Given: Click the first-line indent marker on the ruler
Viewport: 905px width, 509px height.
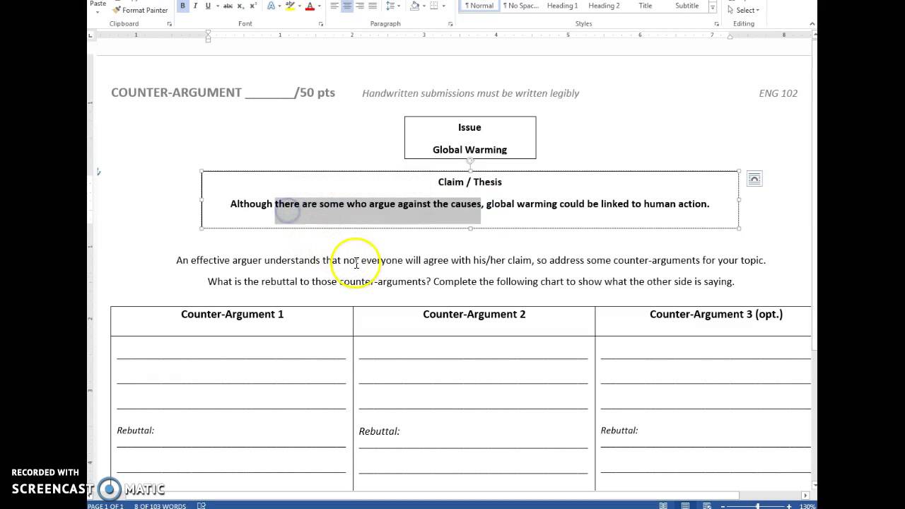Looking at the screenshot, I should coord(208,33).
